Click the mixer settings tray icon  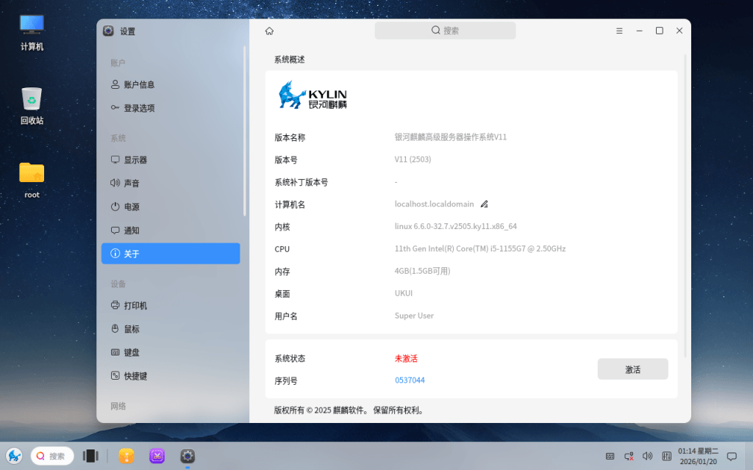coord(666,456)
